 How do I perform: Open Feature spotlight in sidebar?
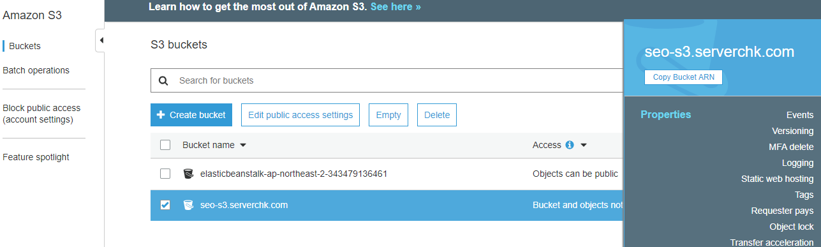click(36, 157)
